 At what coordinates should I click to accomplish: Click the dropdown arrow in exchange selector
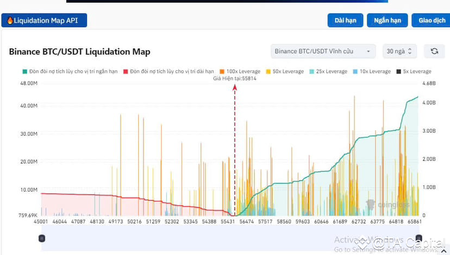[x=368, y=52]
